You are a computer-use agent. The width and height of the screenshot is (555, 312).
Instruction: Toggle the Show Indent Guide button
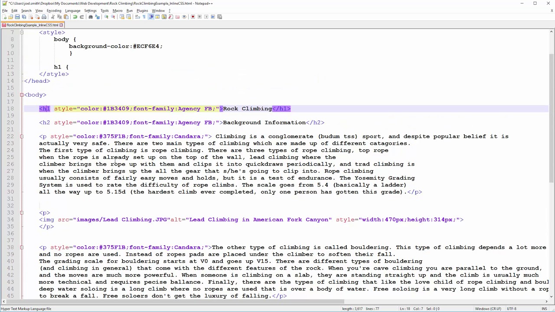[151, 17]
